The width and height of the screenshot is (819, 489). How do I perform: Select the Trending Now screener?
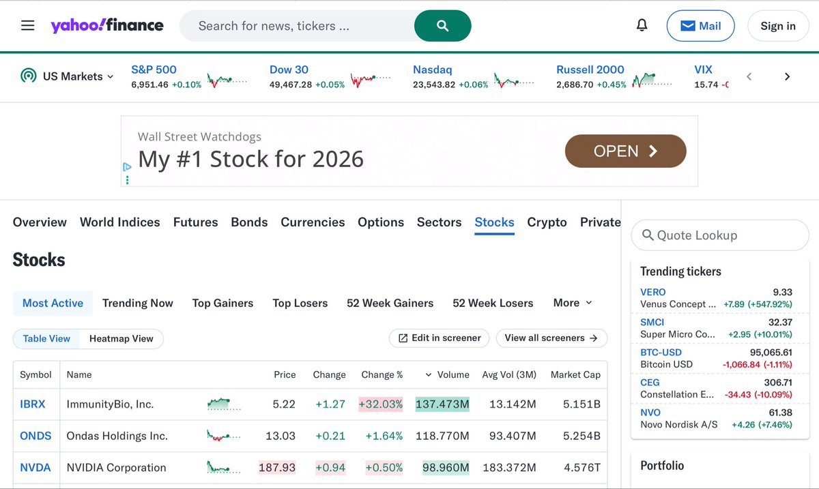pos(138,303)
